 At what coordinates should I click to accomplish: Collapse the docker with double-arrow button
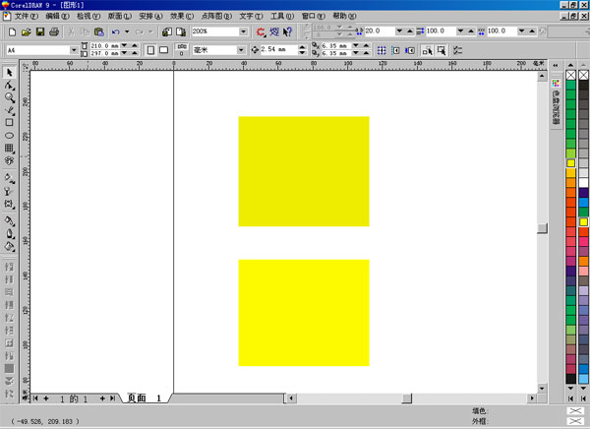556,66
